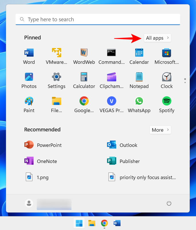Switch to Chrome on the taskbar
This screenshot has height=230, width=196.
coord(104,223)
